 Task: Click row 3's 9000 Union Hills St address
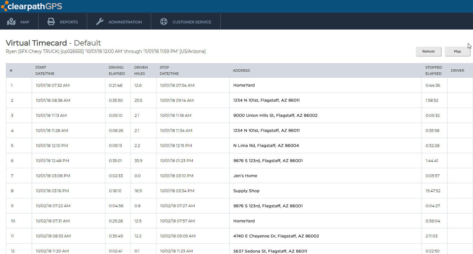(275, 116)
